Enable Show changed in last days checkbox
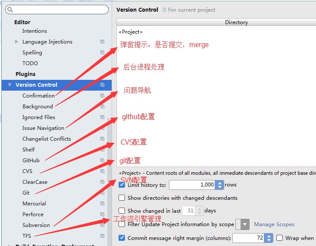316x246 pixels. (122, 211)
